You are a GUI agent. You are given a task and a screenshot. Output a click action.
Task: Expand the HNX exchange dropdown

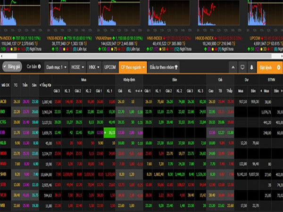tap(94, 67)
